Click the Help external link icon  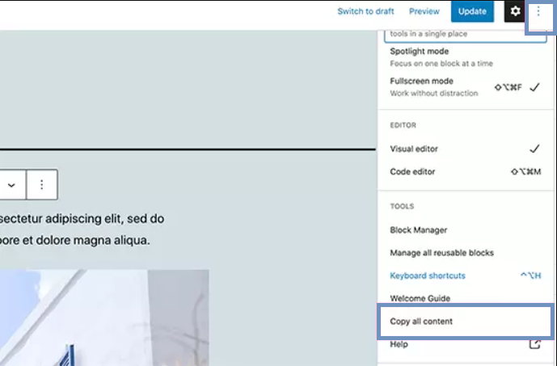[x=534, y=344]
